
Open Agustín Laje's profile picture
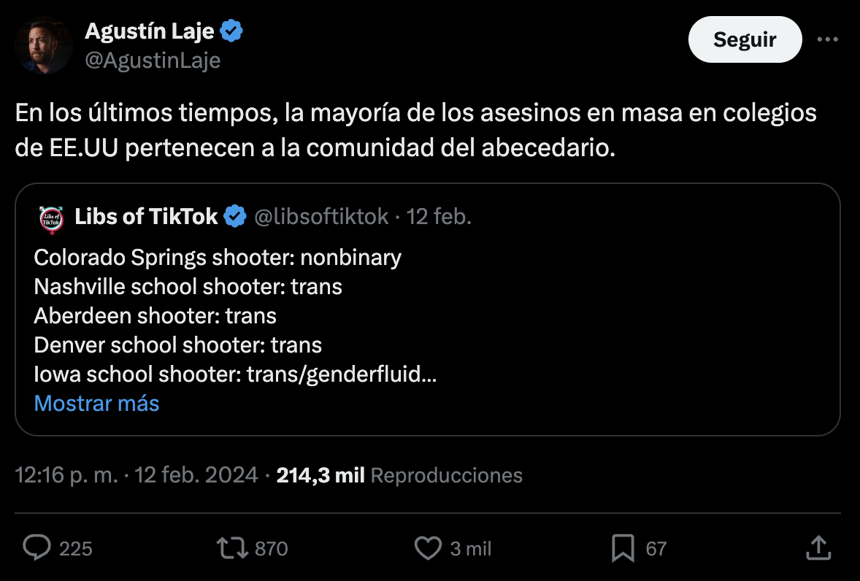[43, 45]
